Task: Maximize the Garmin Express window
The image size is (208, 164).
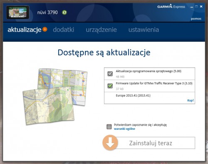Action: click(x=196, y=6)
